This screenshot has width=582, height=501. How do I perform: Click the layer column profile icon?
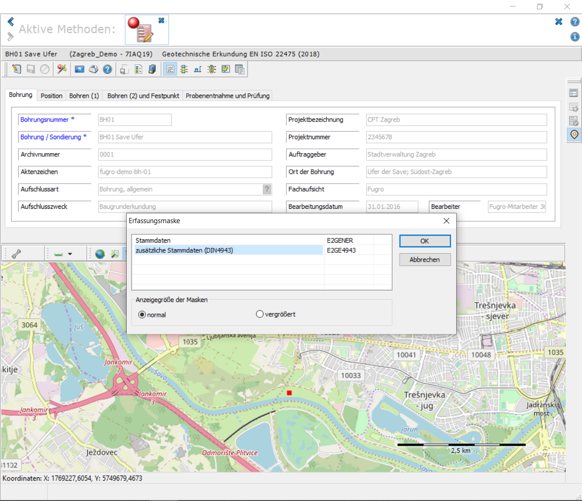[x=184, y=69]
